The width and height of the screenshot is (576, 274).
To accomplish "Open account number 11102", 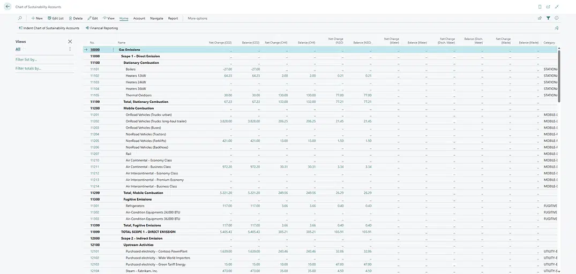I will coord(94,75).
